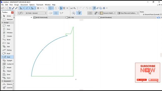
Task: Open the Options menu
Action: [x=32, y=5]
